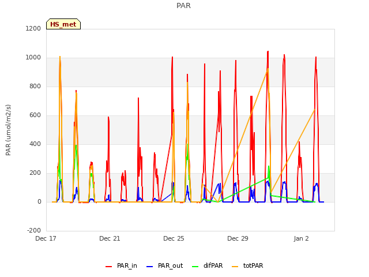Click the Dec 21 x-axis label
Screen dimensions: 369x277
tap(110, 238)
